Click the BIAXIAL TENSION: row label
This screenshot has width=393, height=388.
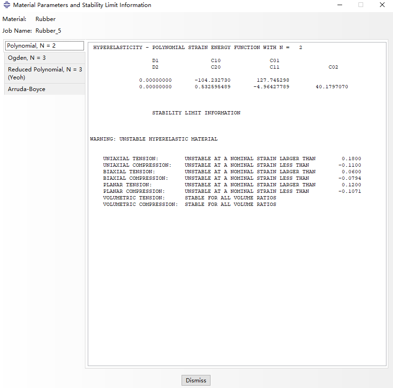click(x=129, y=172)
